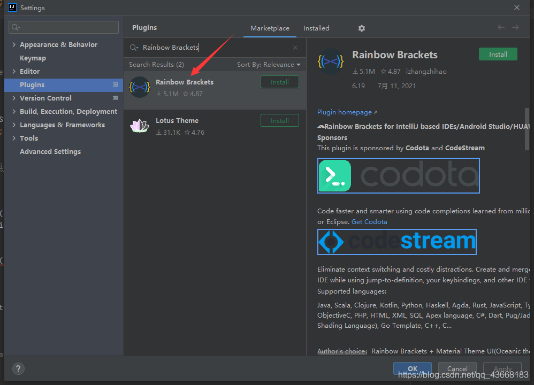Click the izhangzhihao author name
534x385 pixels.
pos(426,72)
